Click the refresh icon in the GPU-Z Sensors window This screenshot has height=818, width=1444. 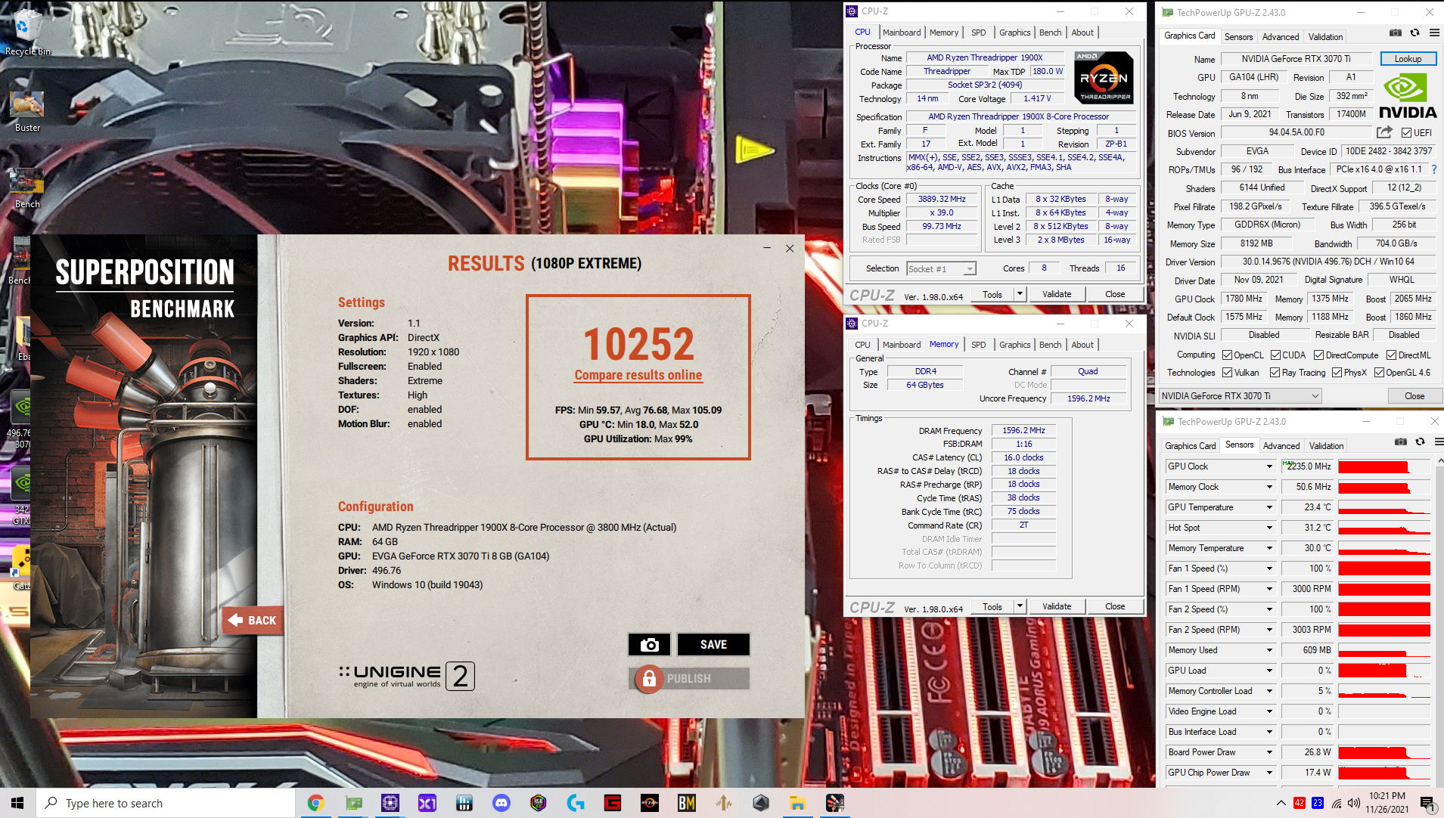tap(1420, 442)
